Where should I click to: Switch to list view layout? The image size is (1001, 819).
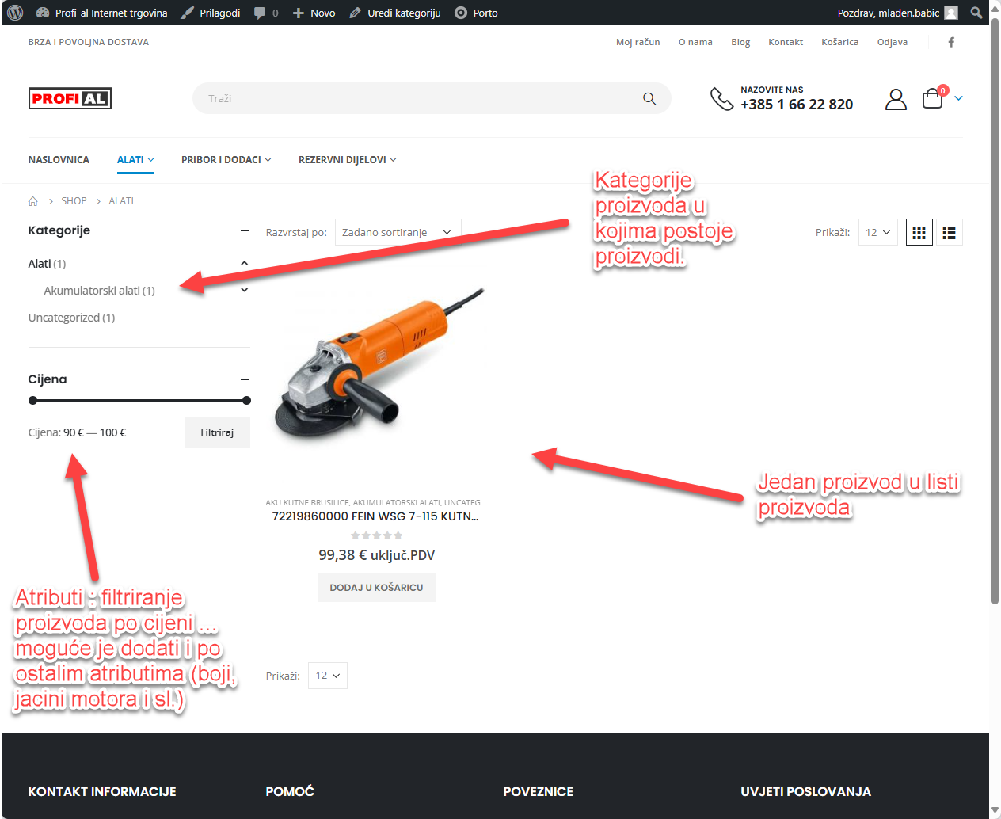(949, 233)
